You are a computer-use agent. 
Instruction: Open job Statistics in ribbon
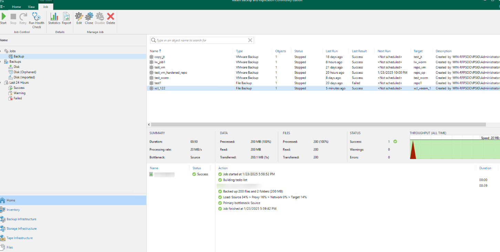[54, 18]
